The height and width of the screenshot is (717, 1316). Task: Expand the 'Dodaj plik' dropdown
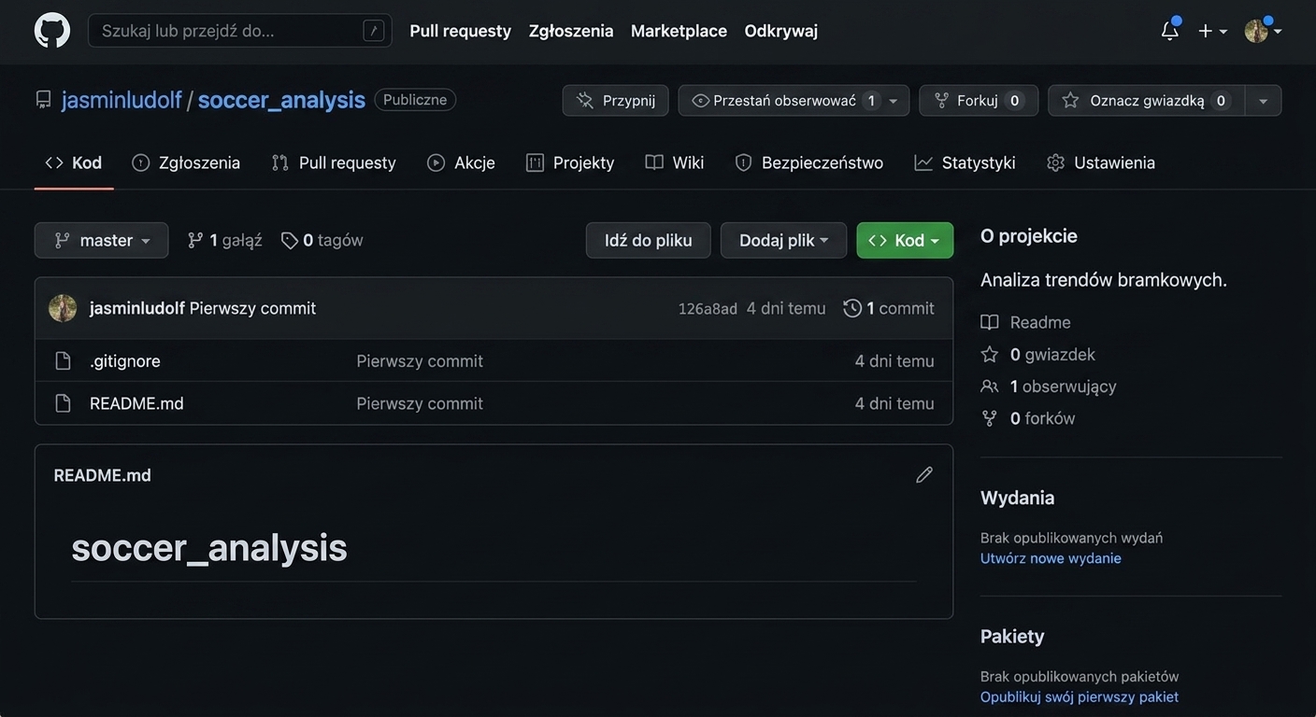[784, 240]
